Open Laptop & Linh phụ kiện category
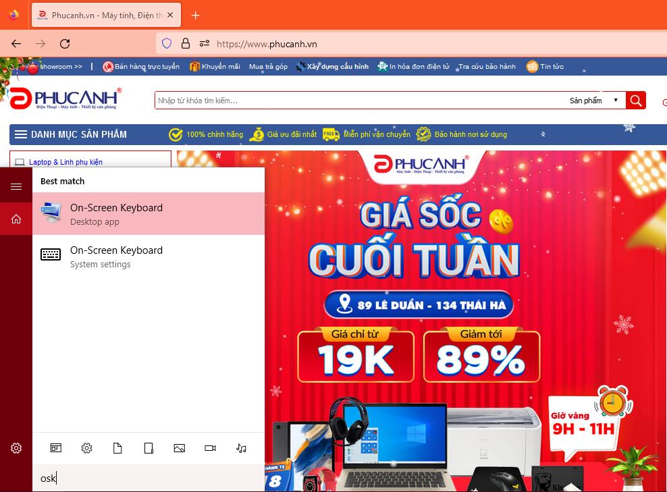 pos(65,162)
